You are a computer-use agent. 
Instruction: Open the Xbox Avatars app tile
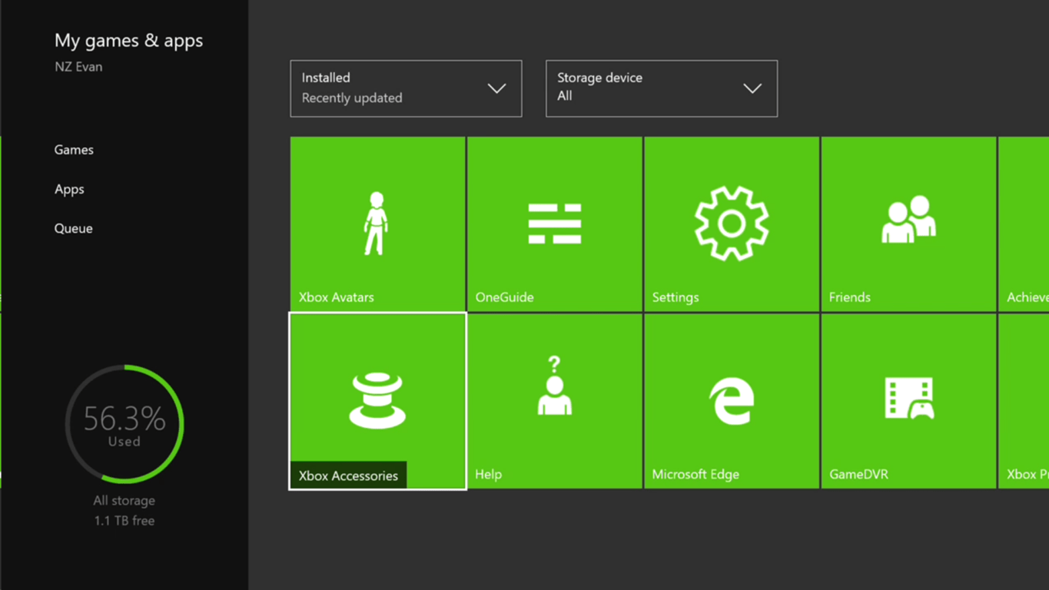[377, 224]
